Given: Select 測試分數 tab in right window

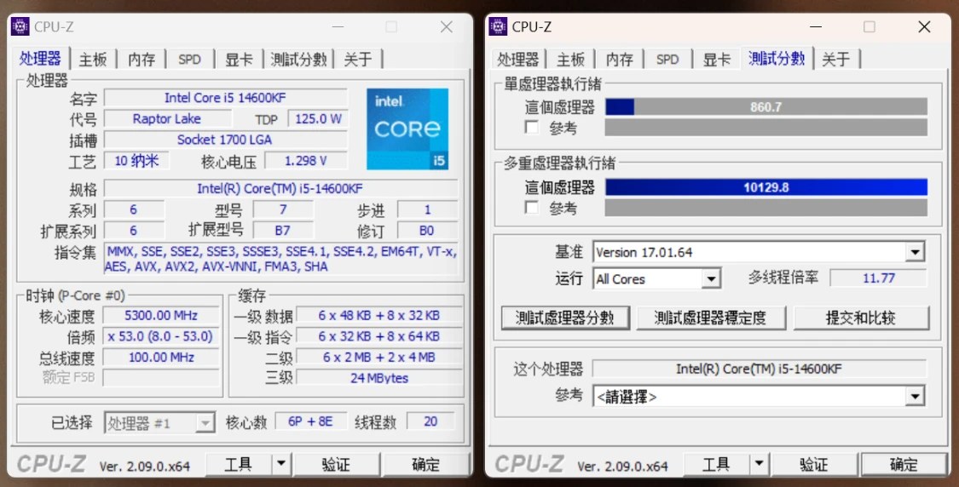Looking at the screenshot, I should (x=777, y=59).
